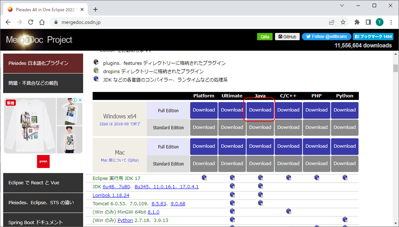Open the MinGW 8.1.0 link

pyautogui.click(x=153, y=212)
